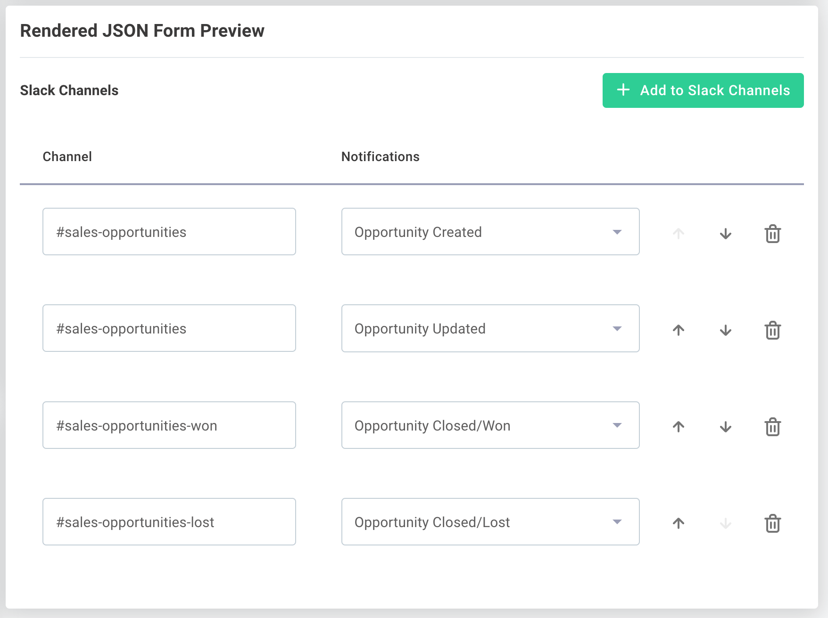Image resolution: width=828 pixels, height=618 pixels.
Task: Delete the Opportunity Created row
Action: tap(772, 234)
